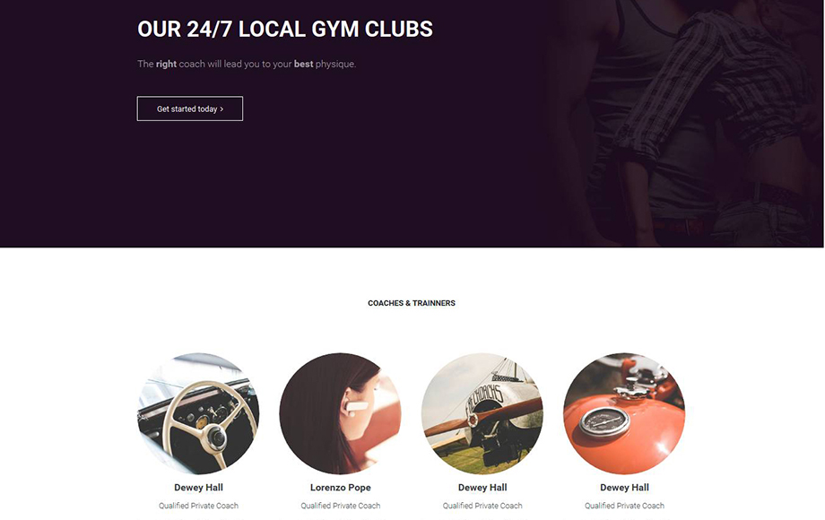Click the bold word right in tagline
The image size is (825, 520).
(x=166, y=65)
